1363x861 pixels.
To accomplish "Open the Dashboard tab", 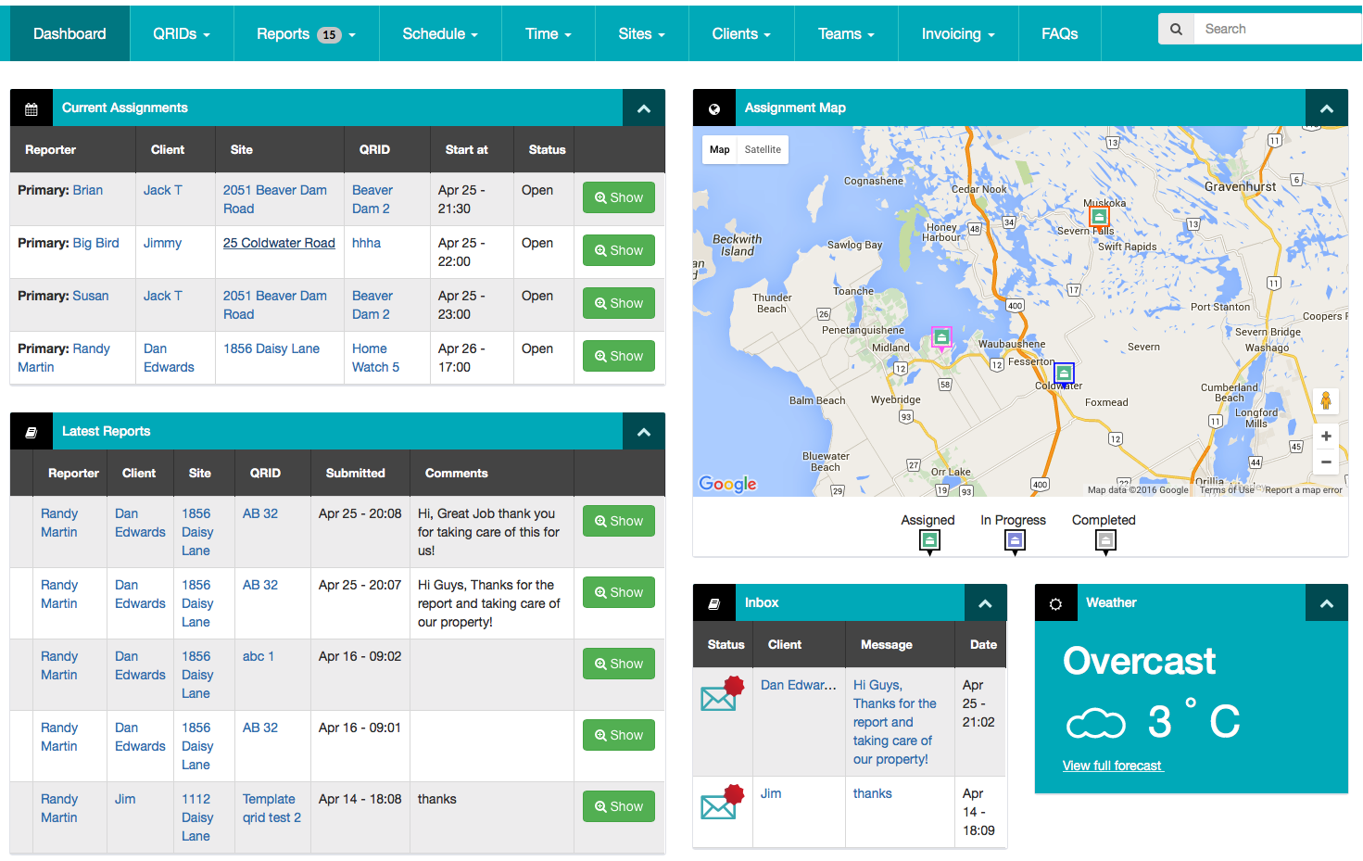I will (69, 34).
